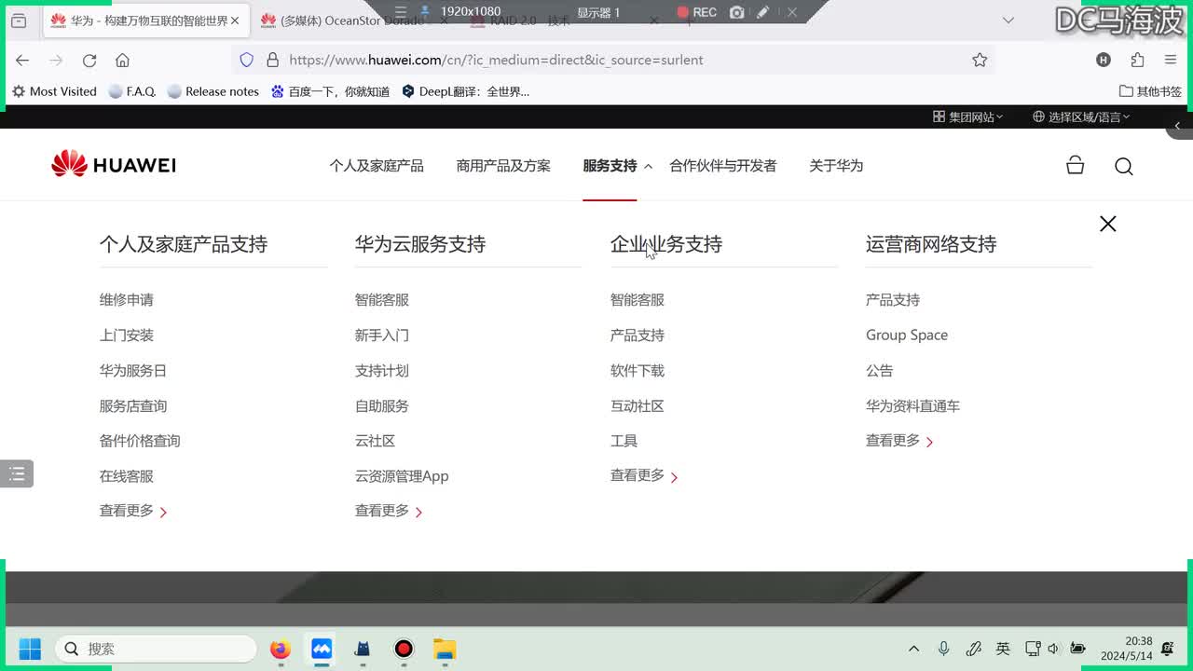Collapse the side panel arrow at right edge

click(1179, 126)
